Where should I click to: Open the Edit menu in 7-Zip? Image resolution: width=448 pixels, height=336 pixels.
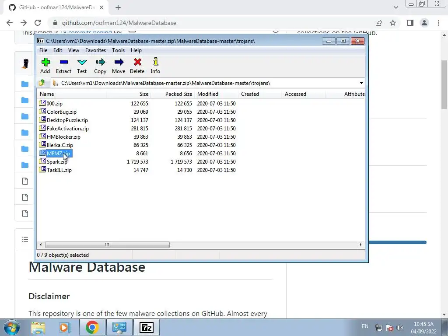(58, 50)
